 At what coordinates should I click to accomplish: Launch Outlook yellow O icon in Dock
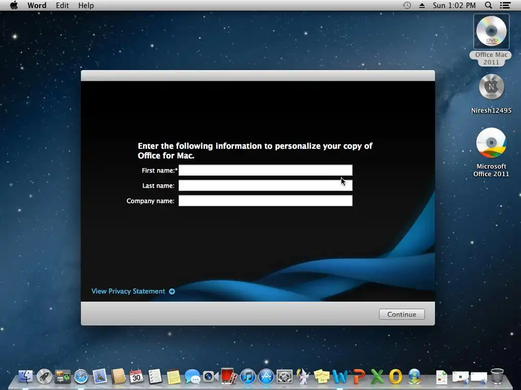396,377
